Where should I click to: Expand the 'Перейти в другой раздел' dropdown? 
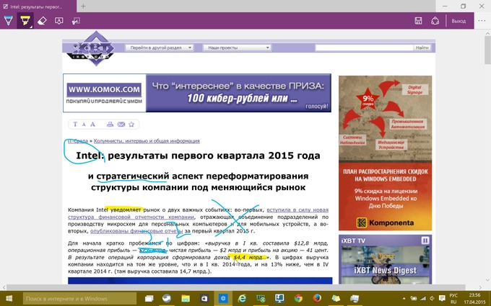pos(160,48)
